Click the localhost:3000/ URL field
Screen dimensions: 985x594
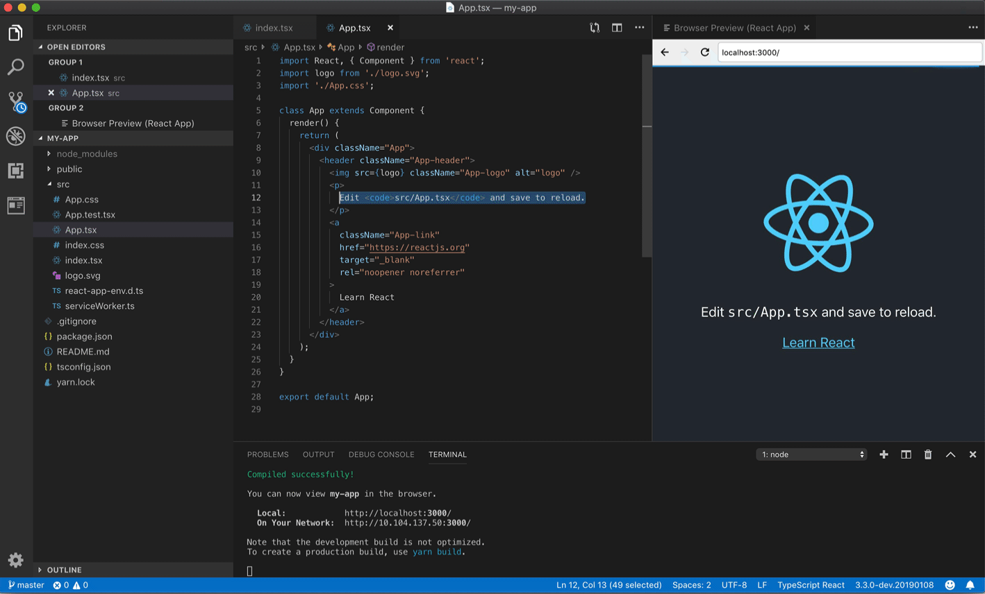coord(850,52)
